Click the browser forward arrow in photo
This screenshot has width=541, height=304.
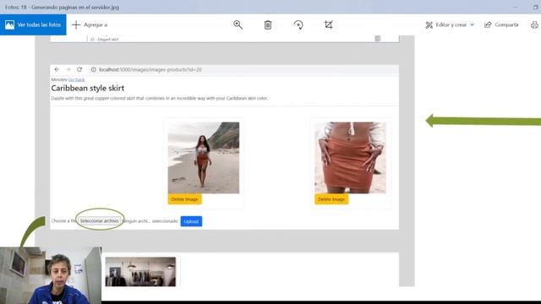pyautogui.click(x=68, y=69)
